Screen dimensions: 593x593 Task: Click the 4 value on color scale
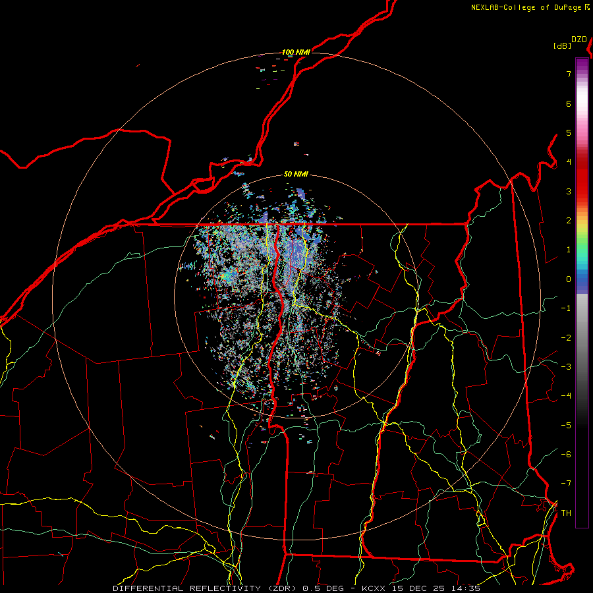(569, 162)
